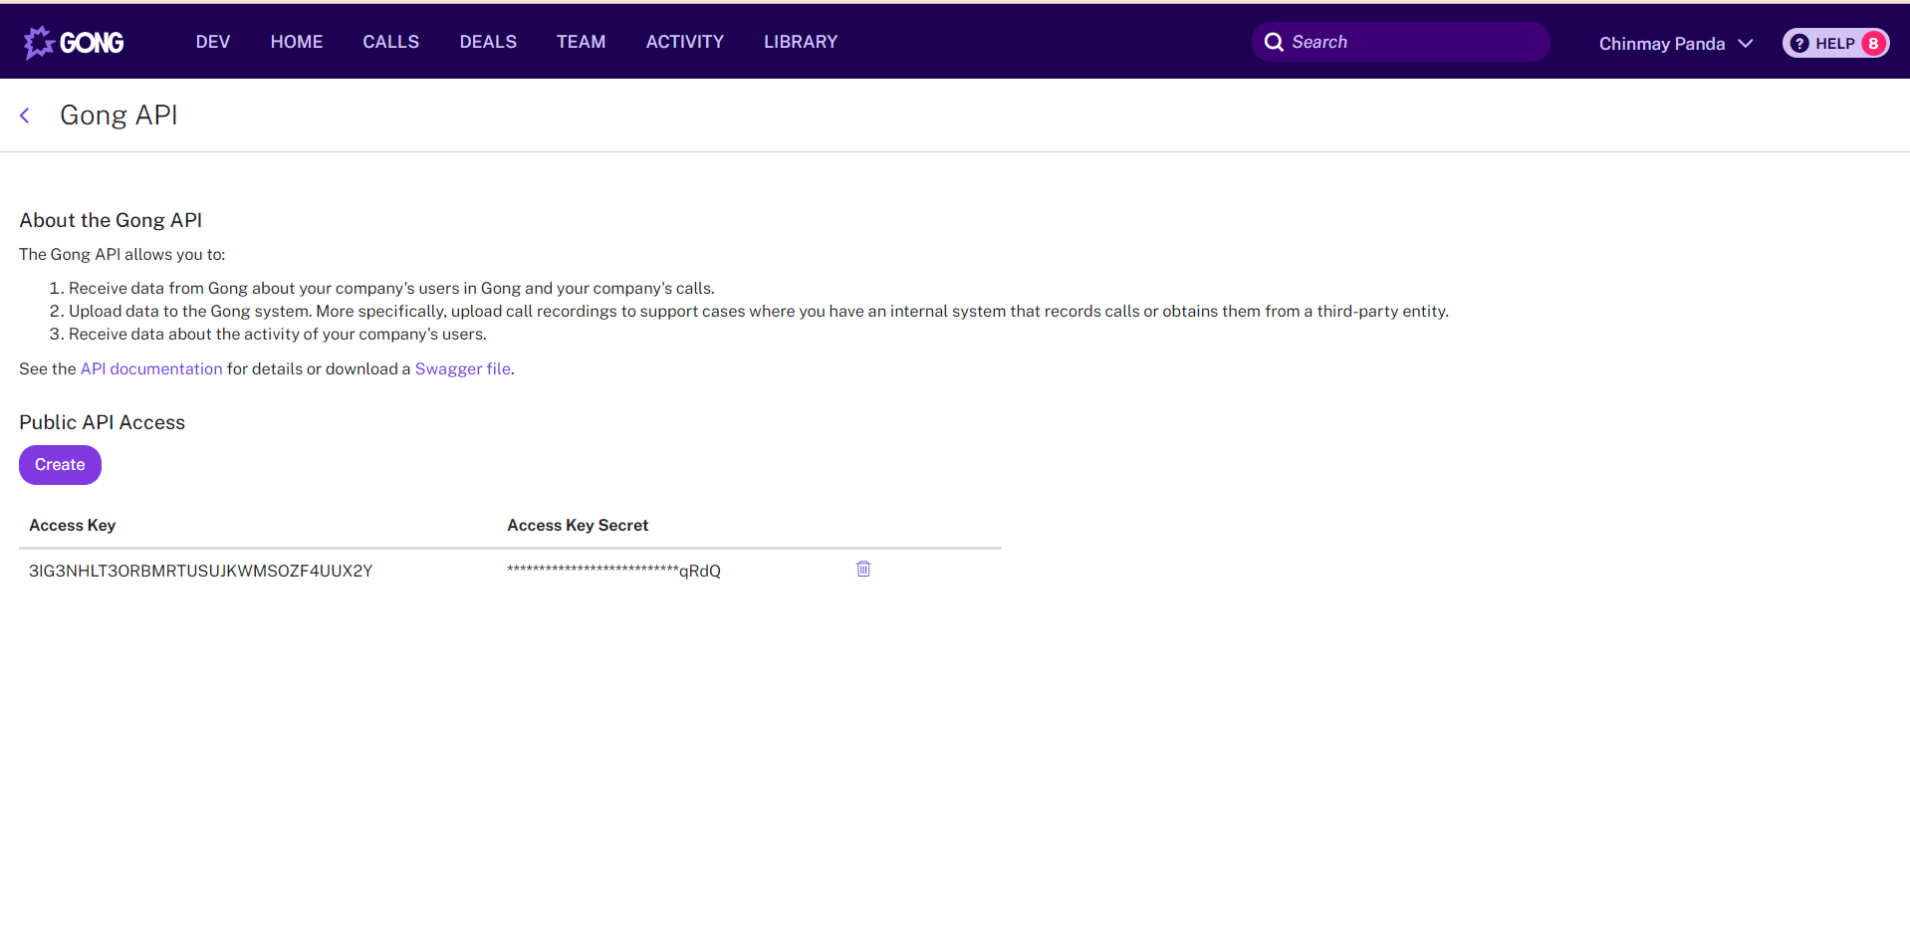Click the red notification badge 8
The height and width of the screenshot is (940, 1910).
tap(1873, 43)
